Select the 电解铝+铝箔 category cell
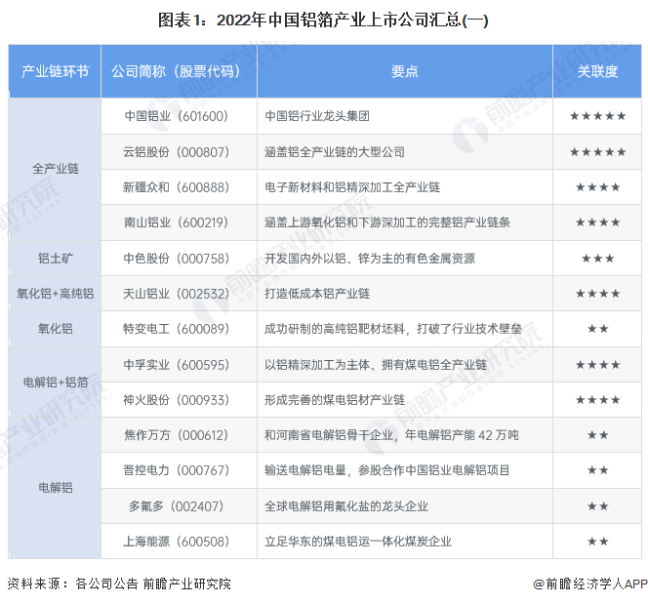This screenshot has width=648, height=604. [55, 383]
